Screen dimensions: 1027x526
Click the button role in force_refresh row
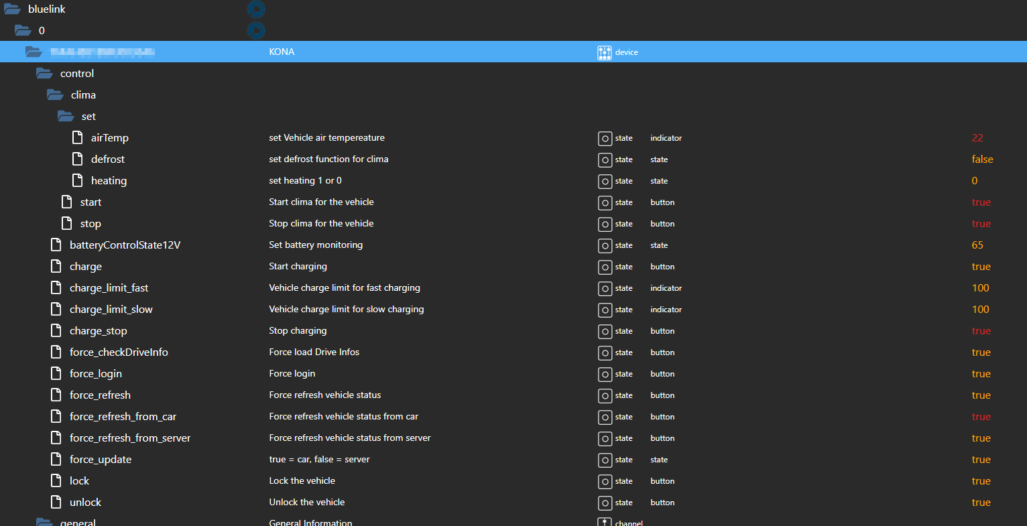pyautogui.click(x=662, y=395)
